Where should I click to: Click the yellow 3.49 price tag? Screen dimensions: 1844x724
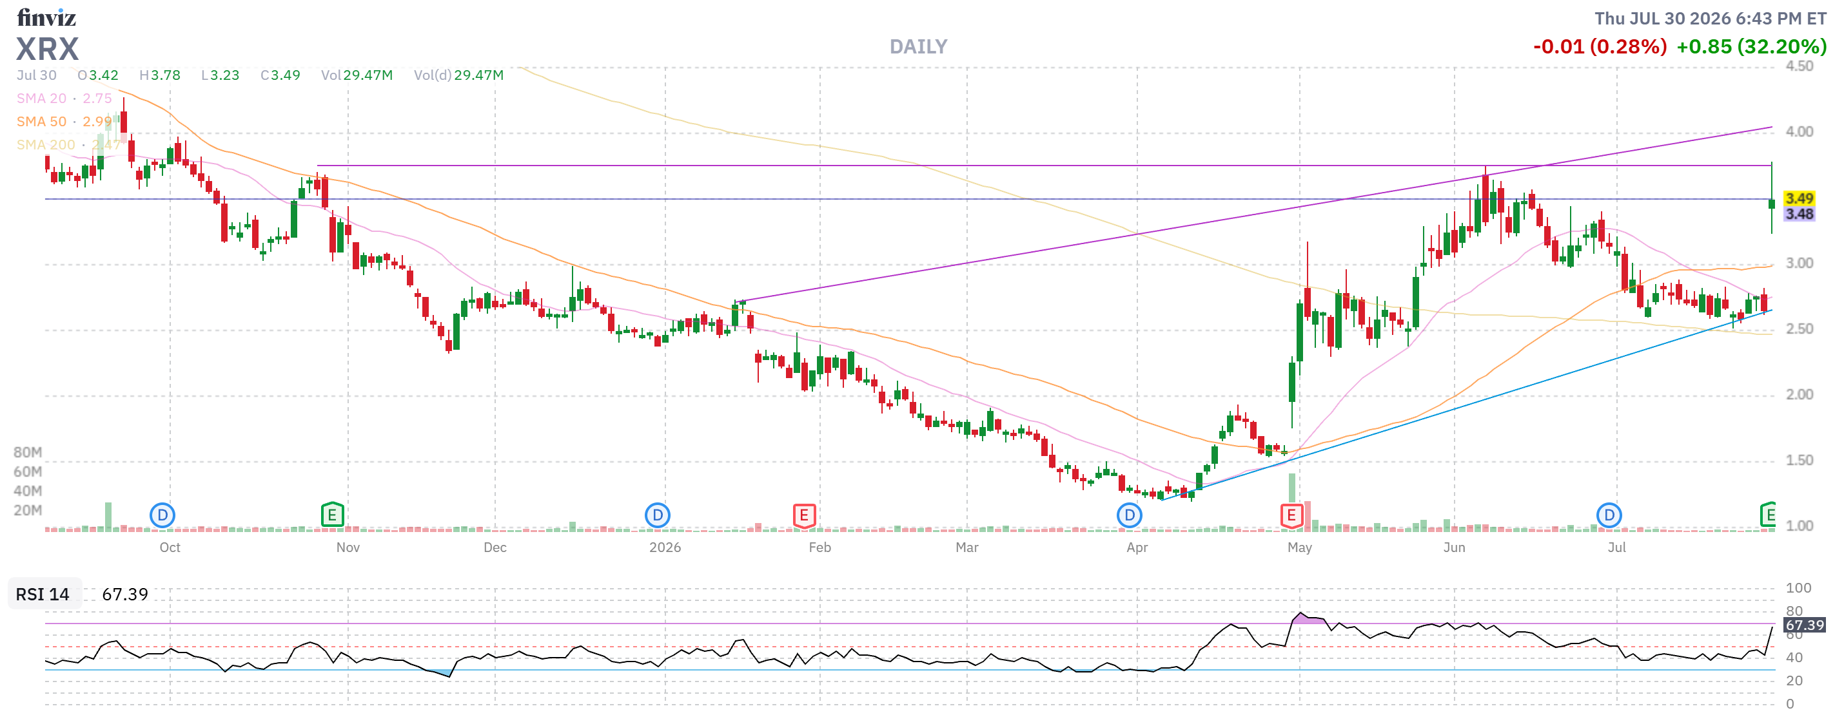point(1799,198)
